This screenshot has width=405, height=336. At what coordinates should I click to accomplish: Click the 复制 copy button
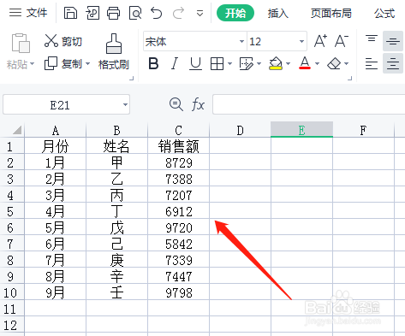[63, 63]
